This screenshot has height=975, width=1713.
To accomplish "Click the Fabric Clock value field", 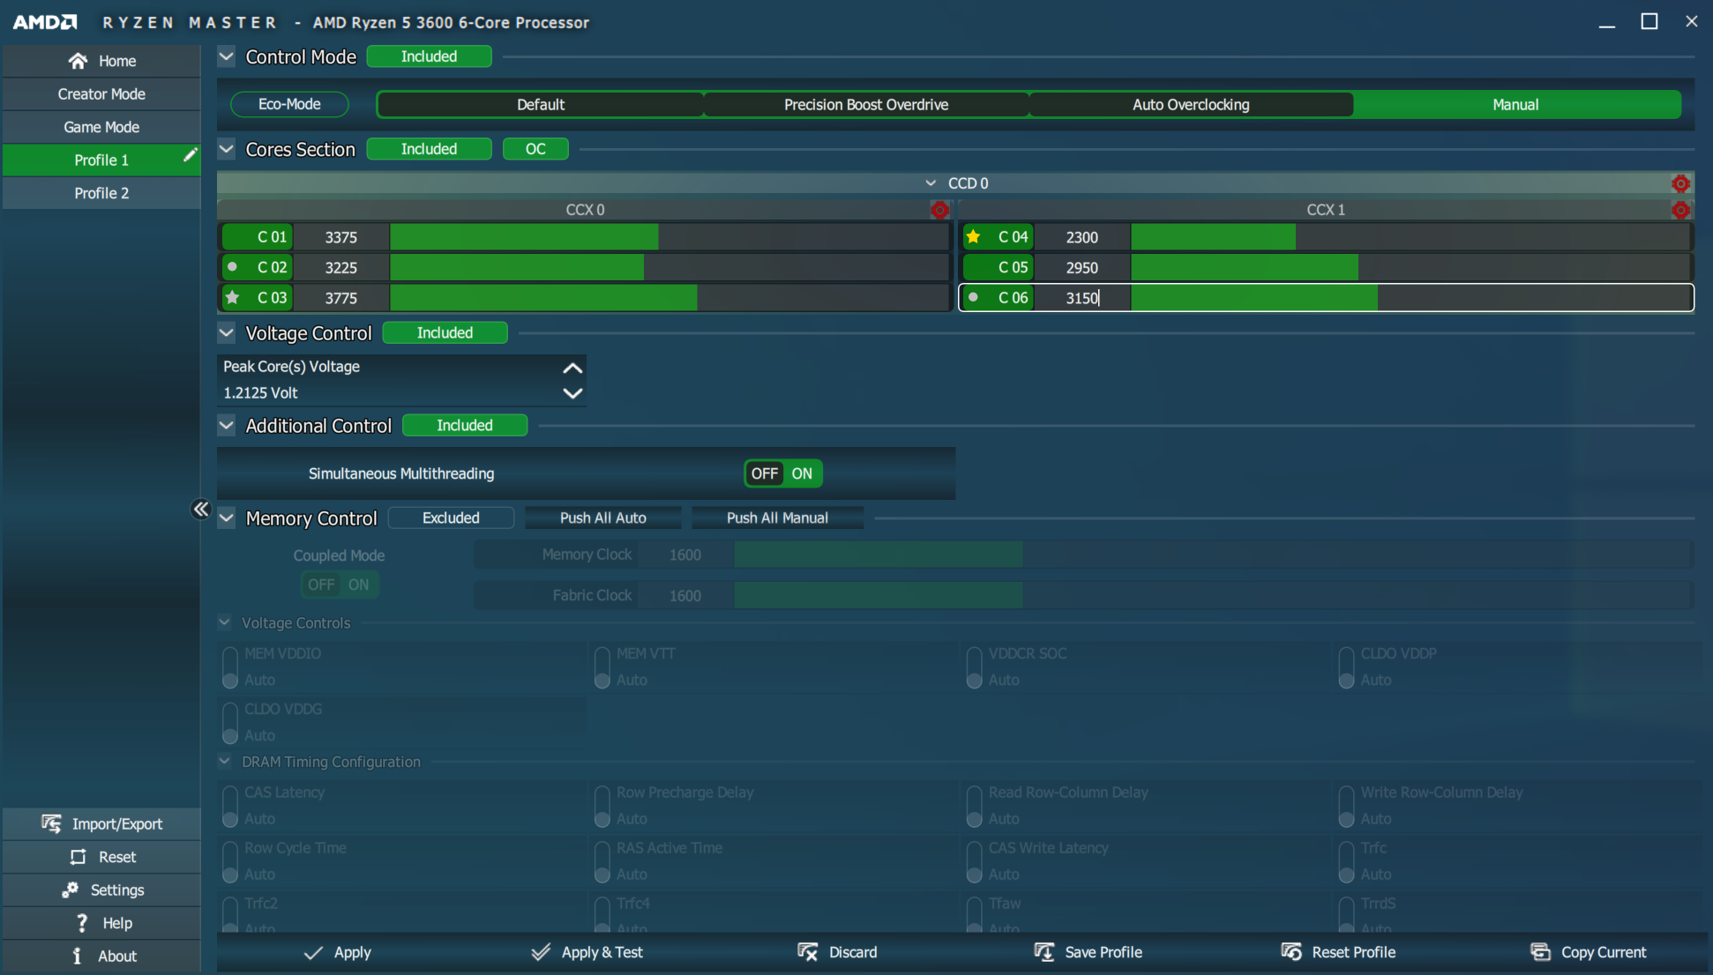I will coord(685,595).
